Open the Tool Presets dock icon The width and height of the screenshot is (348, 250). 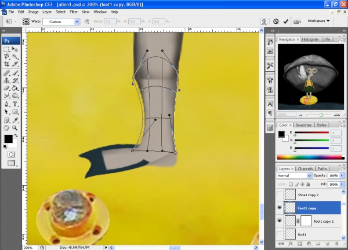pyautogui.click(x=270, y=66)
